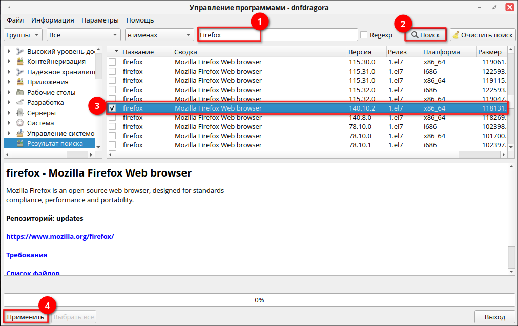
Task: Click the groups tree horizontal scrollbar
Action: pyautogui.click(x=50, y=155)
